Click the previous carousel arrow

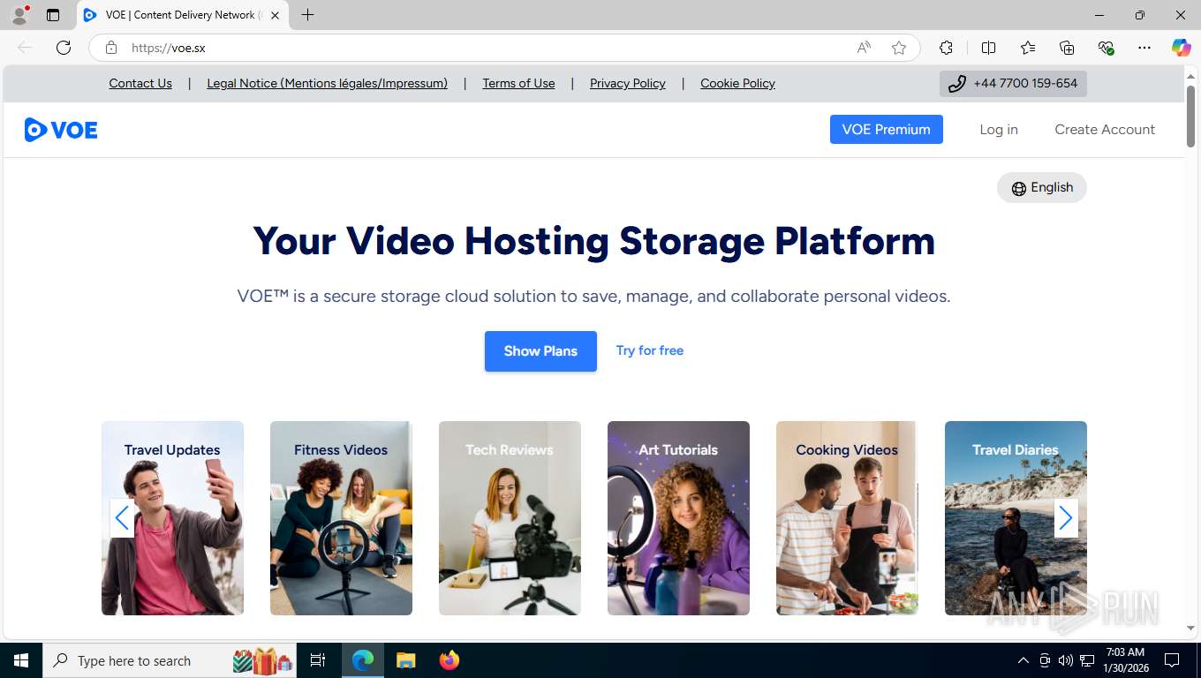(x=122, y=518)
